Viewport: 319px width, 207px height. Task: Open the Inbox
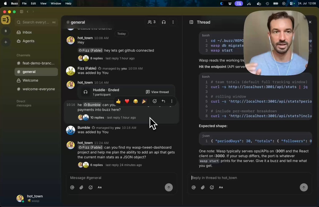[x=36, y=32]
